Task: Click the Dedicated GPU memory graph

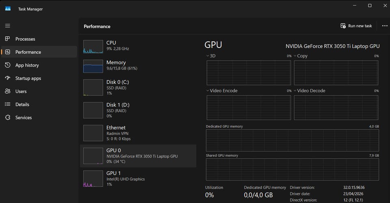Action: pyautogui.click(x=292, y=140)
